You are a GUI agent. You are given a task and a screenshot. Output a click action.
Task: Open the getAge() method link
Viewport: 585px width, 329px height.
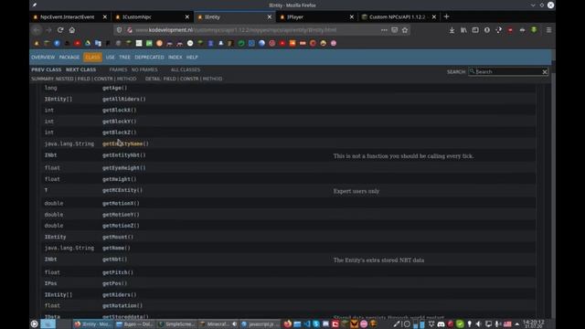click(114, 88)
